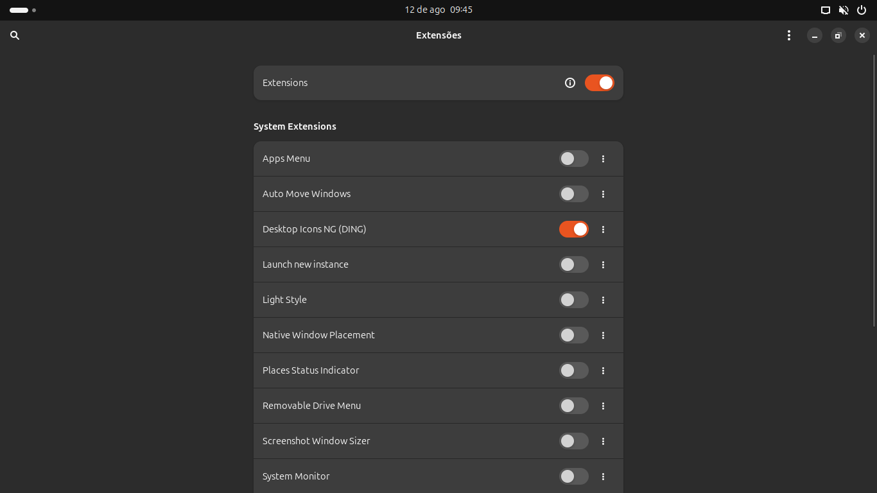Click the screen indicator icon in top bar
The width and height of the screenshot is (877, 493).
(x=826, y=10)
